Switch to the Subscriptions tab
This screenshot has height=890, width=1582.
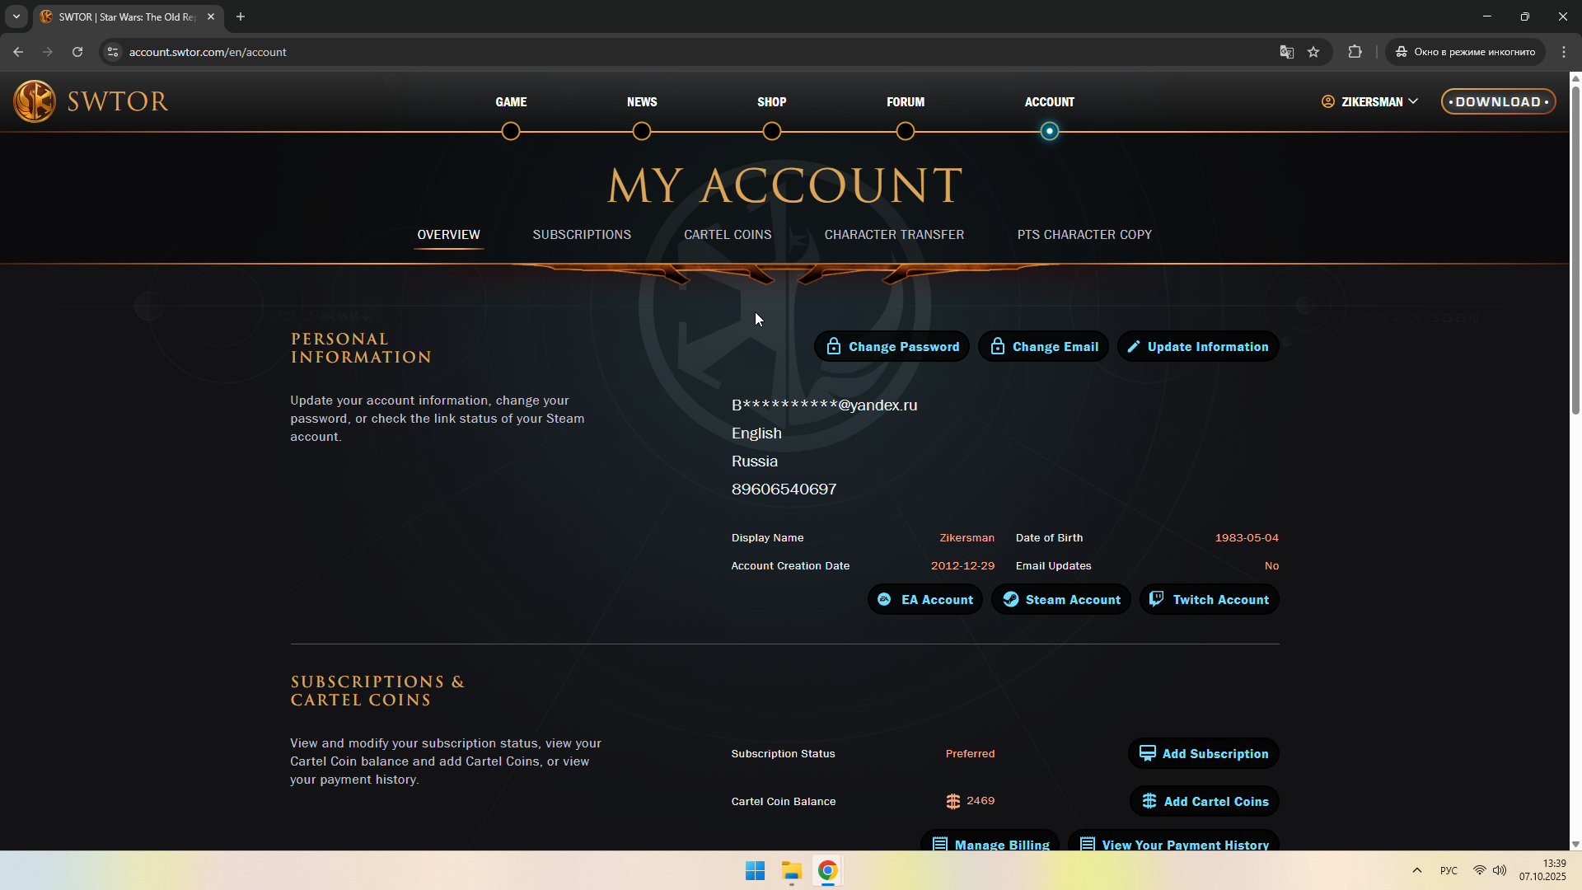click(582, 235)
